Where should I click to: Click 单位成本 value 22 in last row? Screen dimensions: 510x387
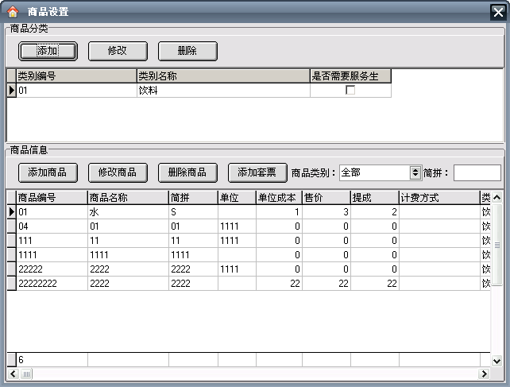[279, 284]
